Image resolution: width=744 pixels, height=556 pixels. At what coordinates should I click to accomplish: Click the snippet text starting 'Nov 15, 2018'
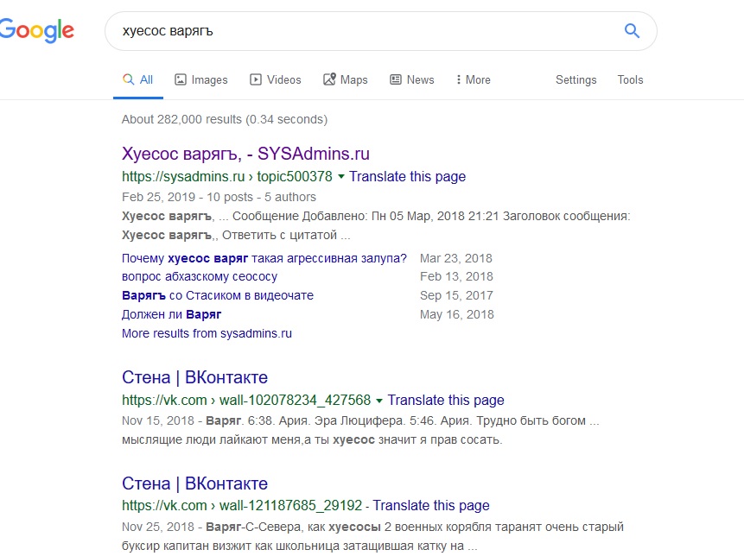360,430
